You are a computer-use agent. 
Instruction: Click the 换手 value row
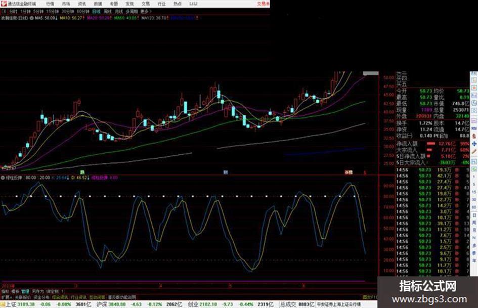414,123
